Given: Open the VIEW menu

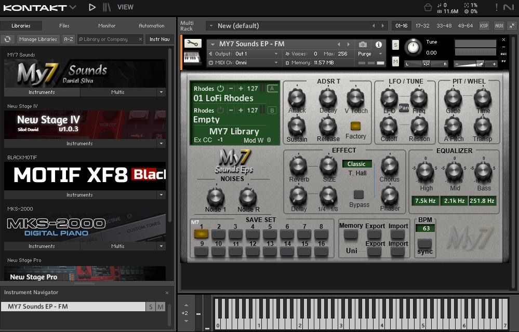Looking at the screenshot, I should tap(125, 7).
